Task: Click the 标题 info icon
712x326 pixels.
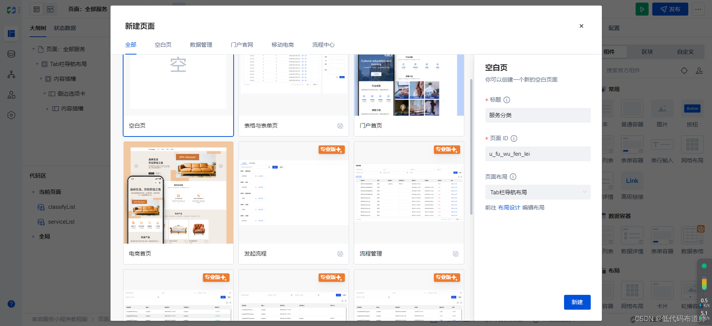Action: pos(507,100)
